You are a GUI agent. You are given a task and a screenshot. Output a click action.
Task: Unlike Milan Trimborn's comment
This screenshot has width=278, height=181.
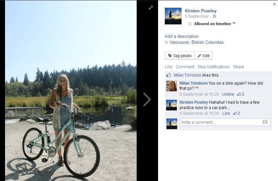click(x=228, y=94)
